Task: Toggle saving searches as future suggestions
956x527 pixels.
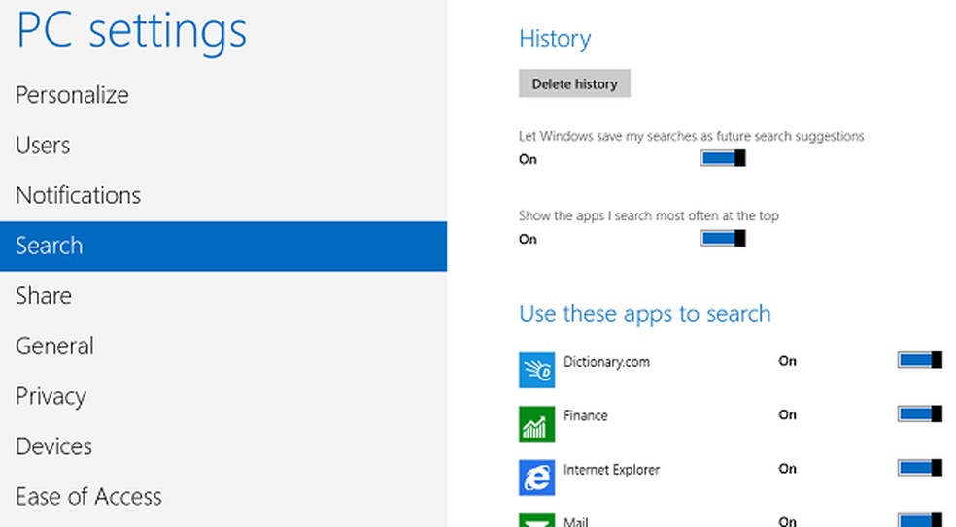Action: tap(723, 158)
